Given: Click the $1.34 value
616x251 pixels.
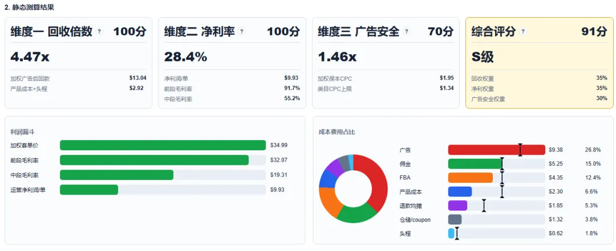Looking at the screenshot, I should [447, 88].
